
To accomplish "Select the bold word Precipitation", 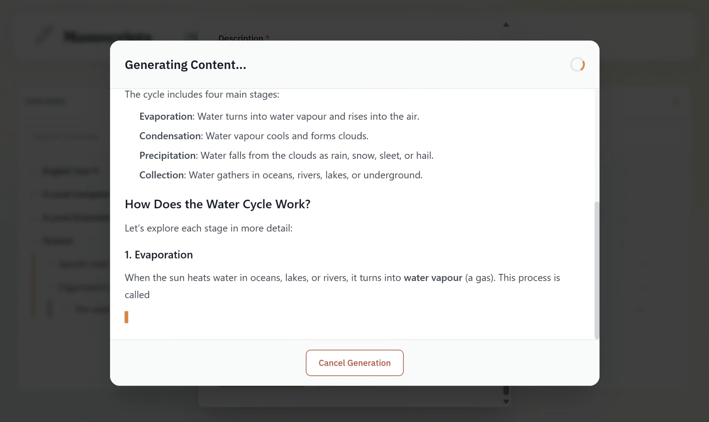I will 167,155.
